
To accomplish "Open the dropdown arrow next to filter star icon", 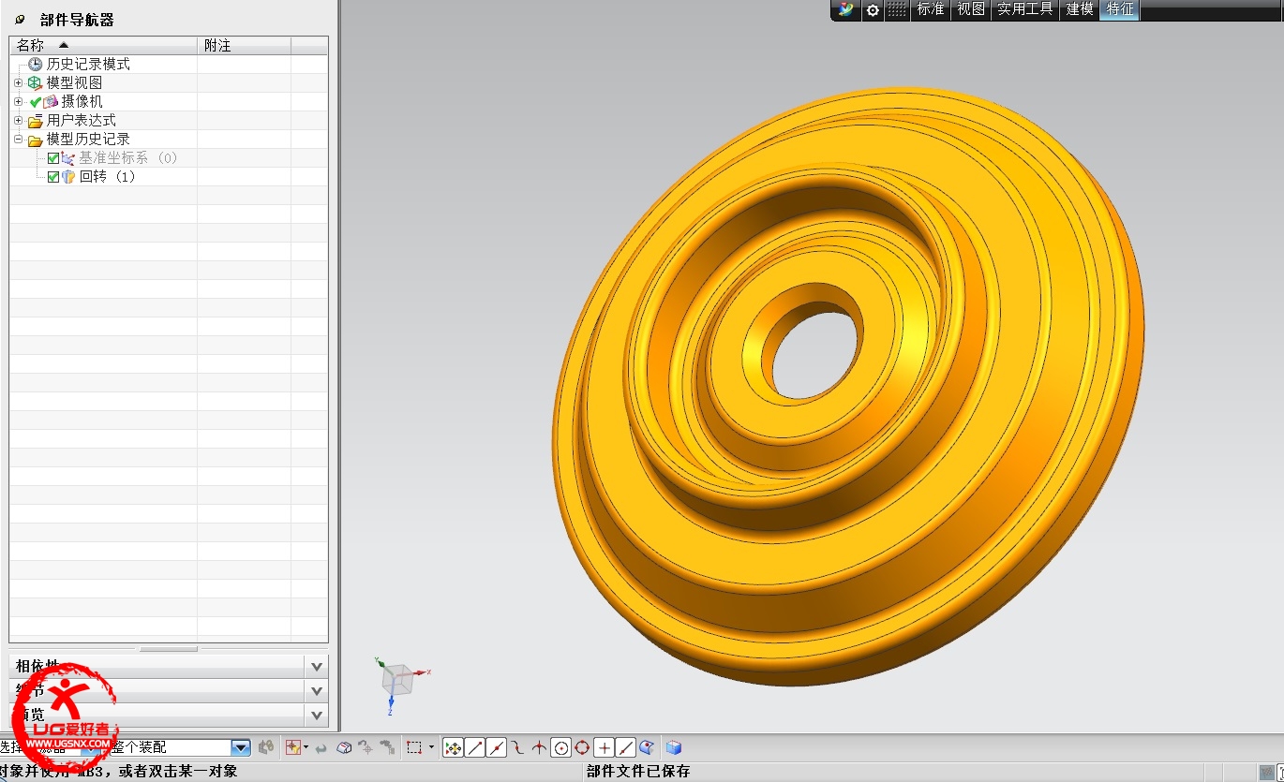I will [x=306, y=747].
